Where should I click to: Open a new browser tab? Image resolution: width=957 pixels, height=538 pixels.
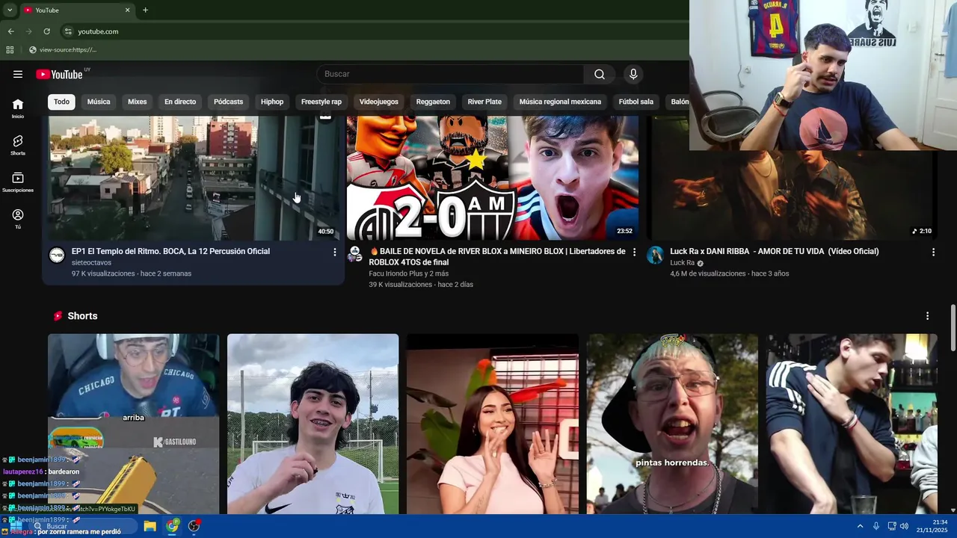[145, 10]
